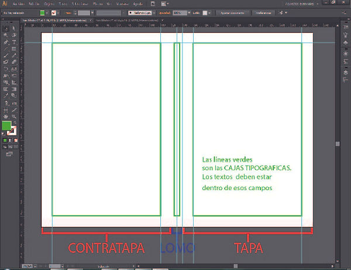This screenshot has height=270, width=351.
Task: Open stroke color dropdown in control bar
Action: point(58,13)
